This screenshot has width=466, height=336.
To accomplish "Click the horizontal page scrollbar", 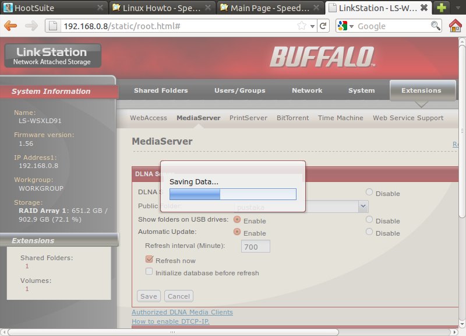I will click(x=173, y=332).
